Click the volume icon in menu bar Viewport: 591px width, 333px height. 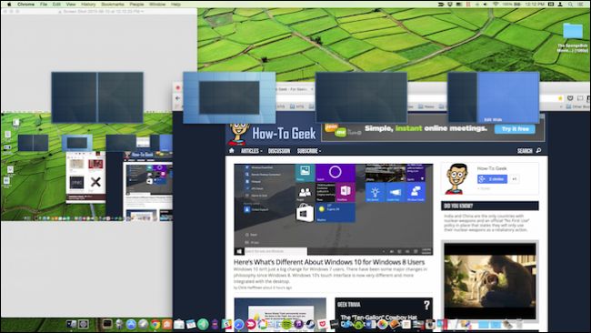[486, 5]
